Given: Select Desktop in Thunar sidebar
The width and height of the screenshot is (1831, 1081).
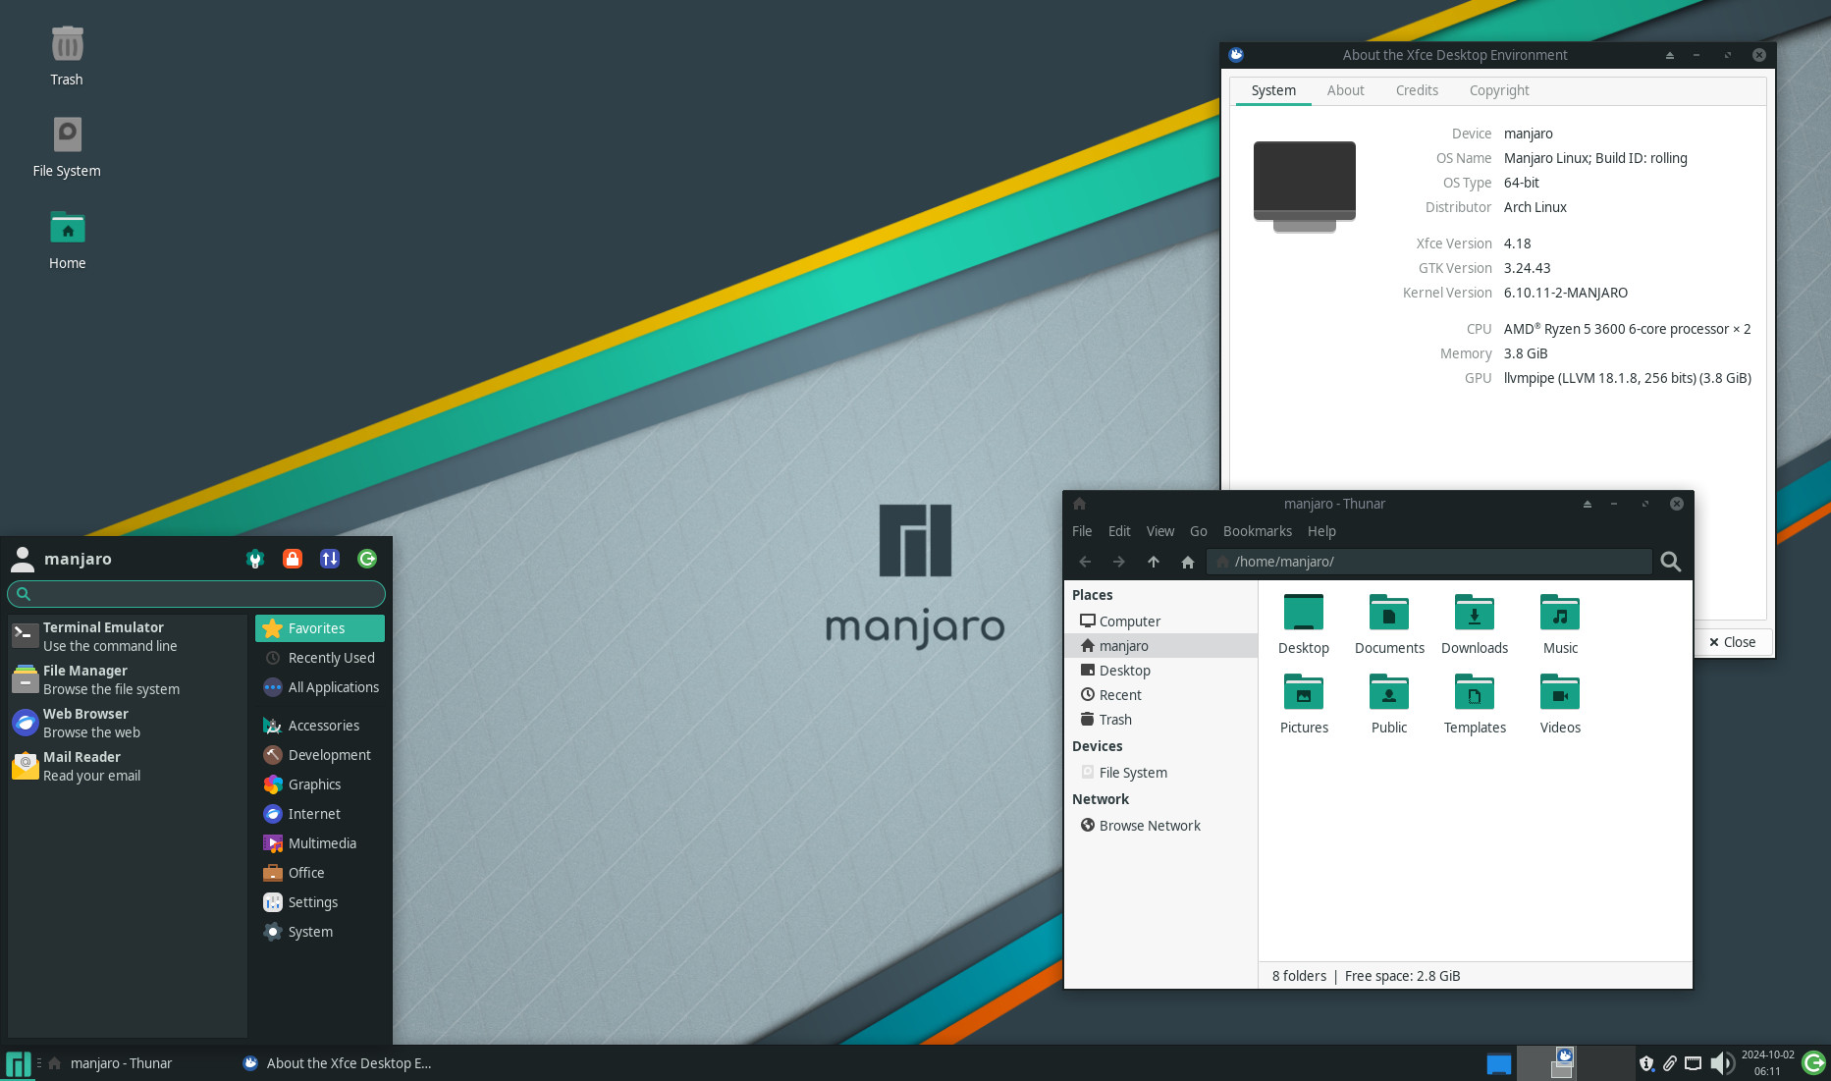Looking at the screenshot, I should [x=1160, y=671].
